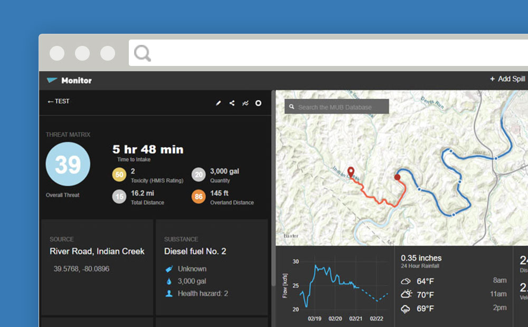528x327 pixels.
Task: Go back using the TEST arrow
Action: [x=58, y=101]
